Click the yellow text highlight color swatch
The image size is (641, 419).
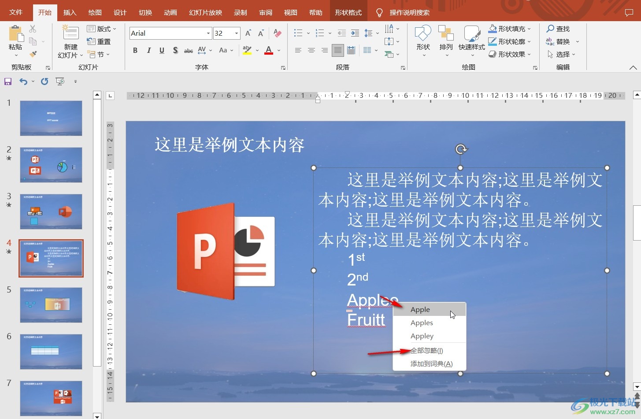point(247,50)
